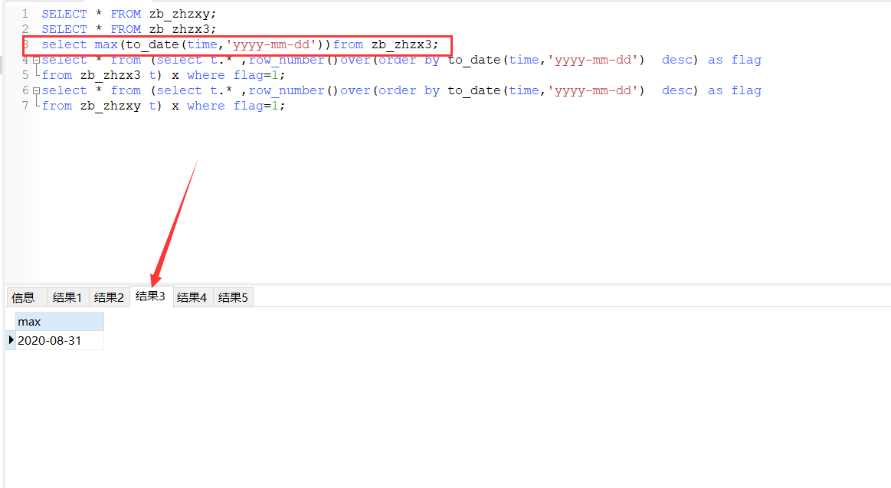The width and height of the screenshot is (891, 488).
Task: Click line number 5 in gutter
Action: pyautogui.click(x=25, y=75)
